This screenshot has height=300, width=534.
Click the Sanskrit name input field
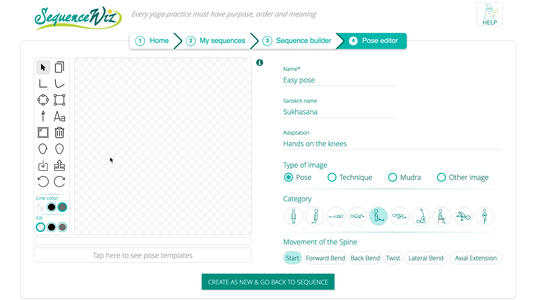click(339, 112)
